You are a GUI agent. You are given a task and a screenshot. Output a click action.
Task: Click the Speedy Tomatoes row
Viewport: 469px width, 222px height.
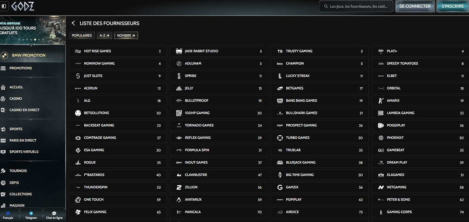coord(420,63)
